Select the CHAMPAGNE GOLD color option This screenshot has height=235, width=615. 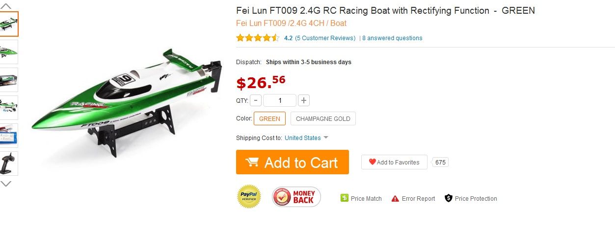pyautogui.click(x=323, y=118)
